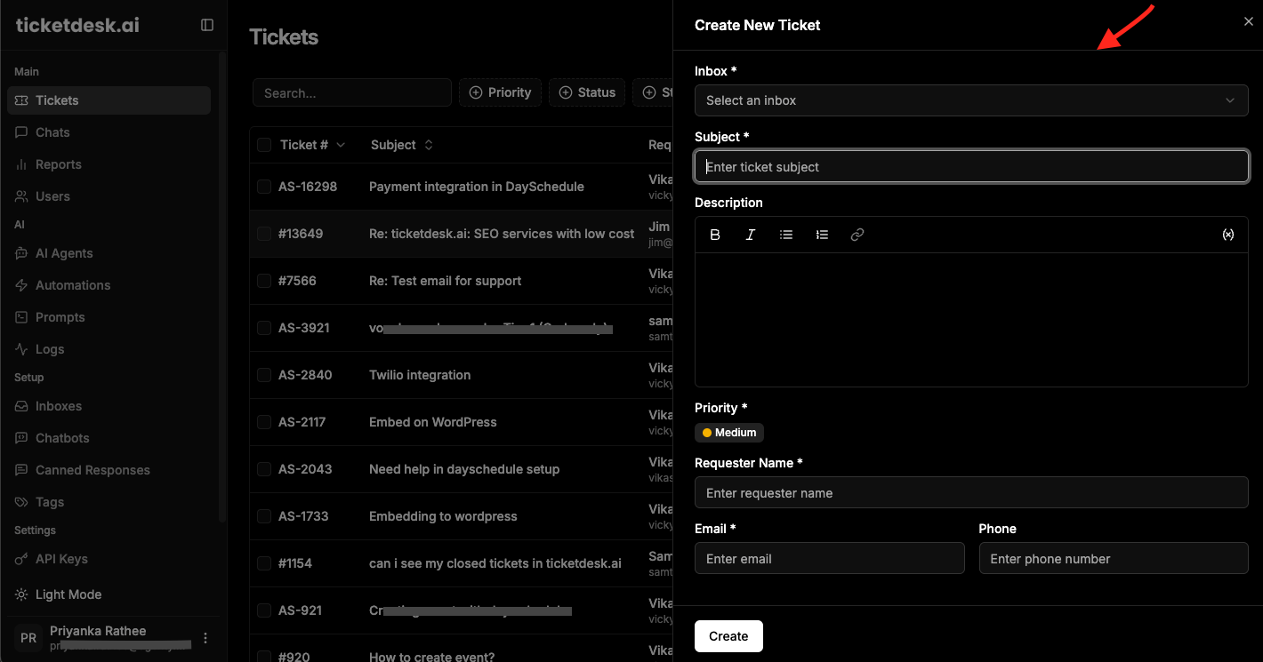Tick checkbox for ticket AS-2840
1263x662 pixels.
coord(264,375)
